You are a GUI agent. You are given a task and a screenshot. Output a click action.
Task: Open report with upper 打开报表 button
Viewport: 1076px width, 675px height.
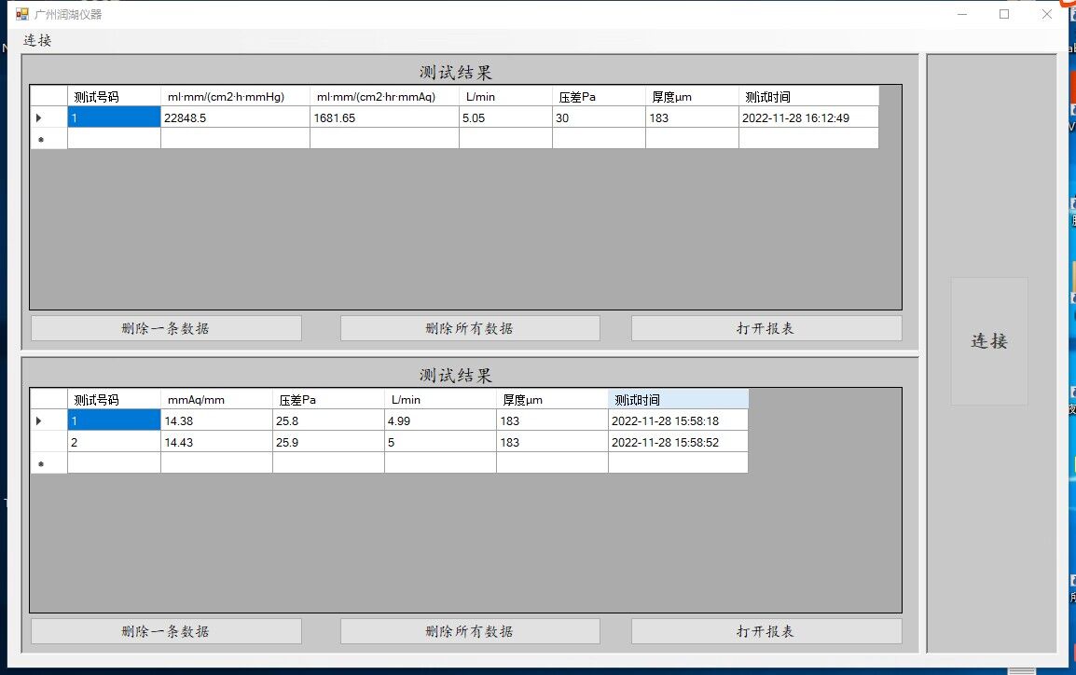[766, 328]
